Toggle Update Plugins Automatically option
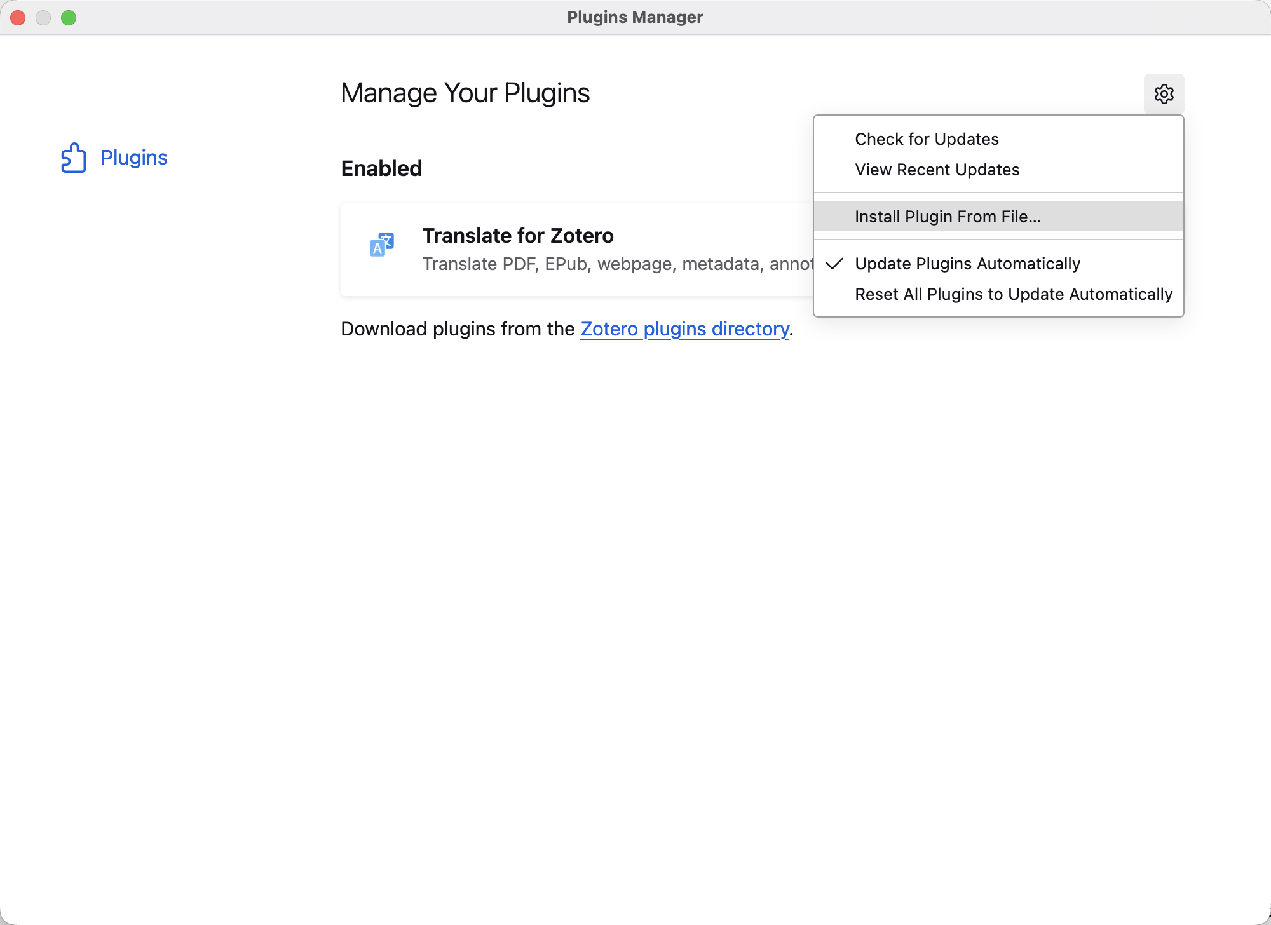This screenshot has width=1271, height=925. [998, 264]
